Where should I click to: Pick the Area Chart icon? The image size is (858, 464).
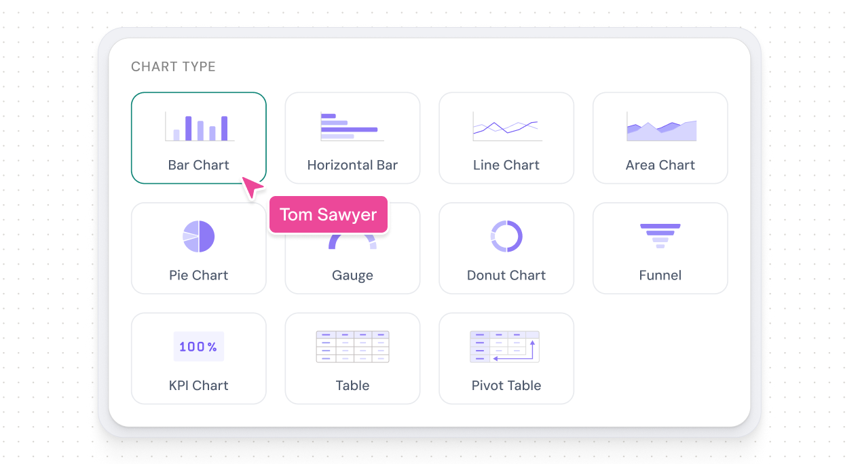click(660, 127)
